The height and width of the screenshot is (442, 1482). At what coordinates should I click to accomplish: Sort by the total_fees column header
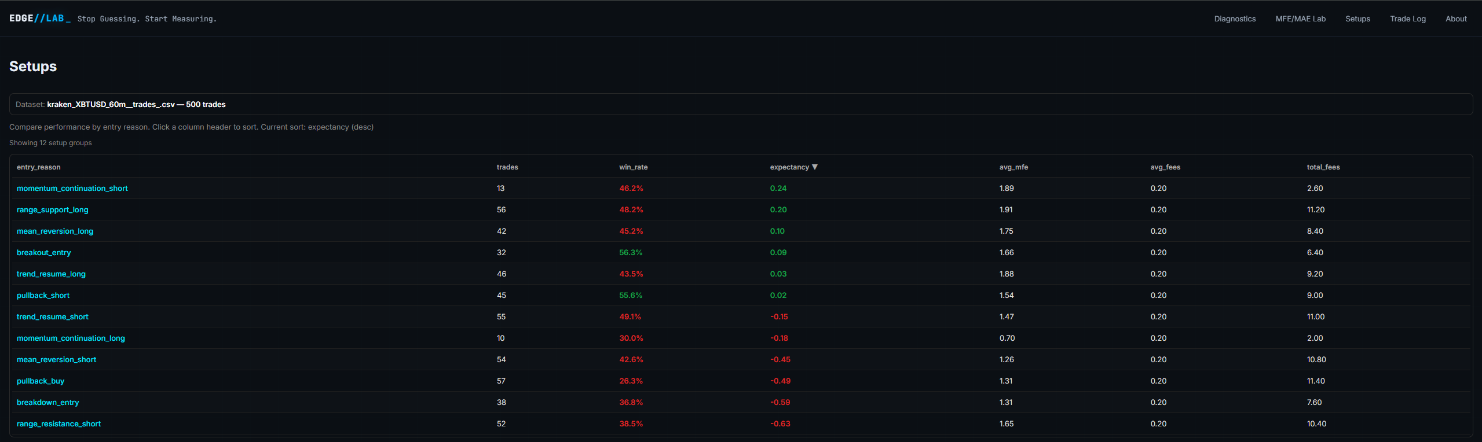point(1323,167)
